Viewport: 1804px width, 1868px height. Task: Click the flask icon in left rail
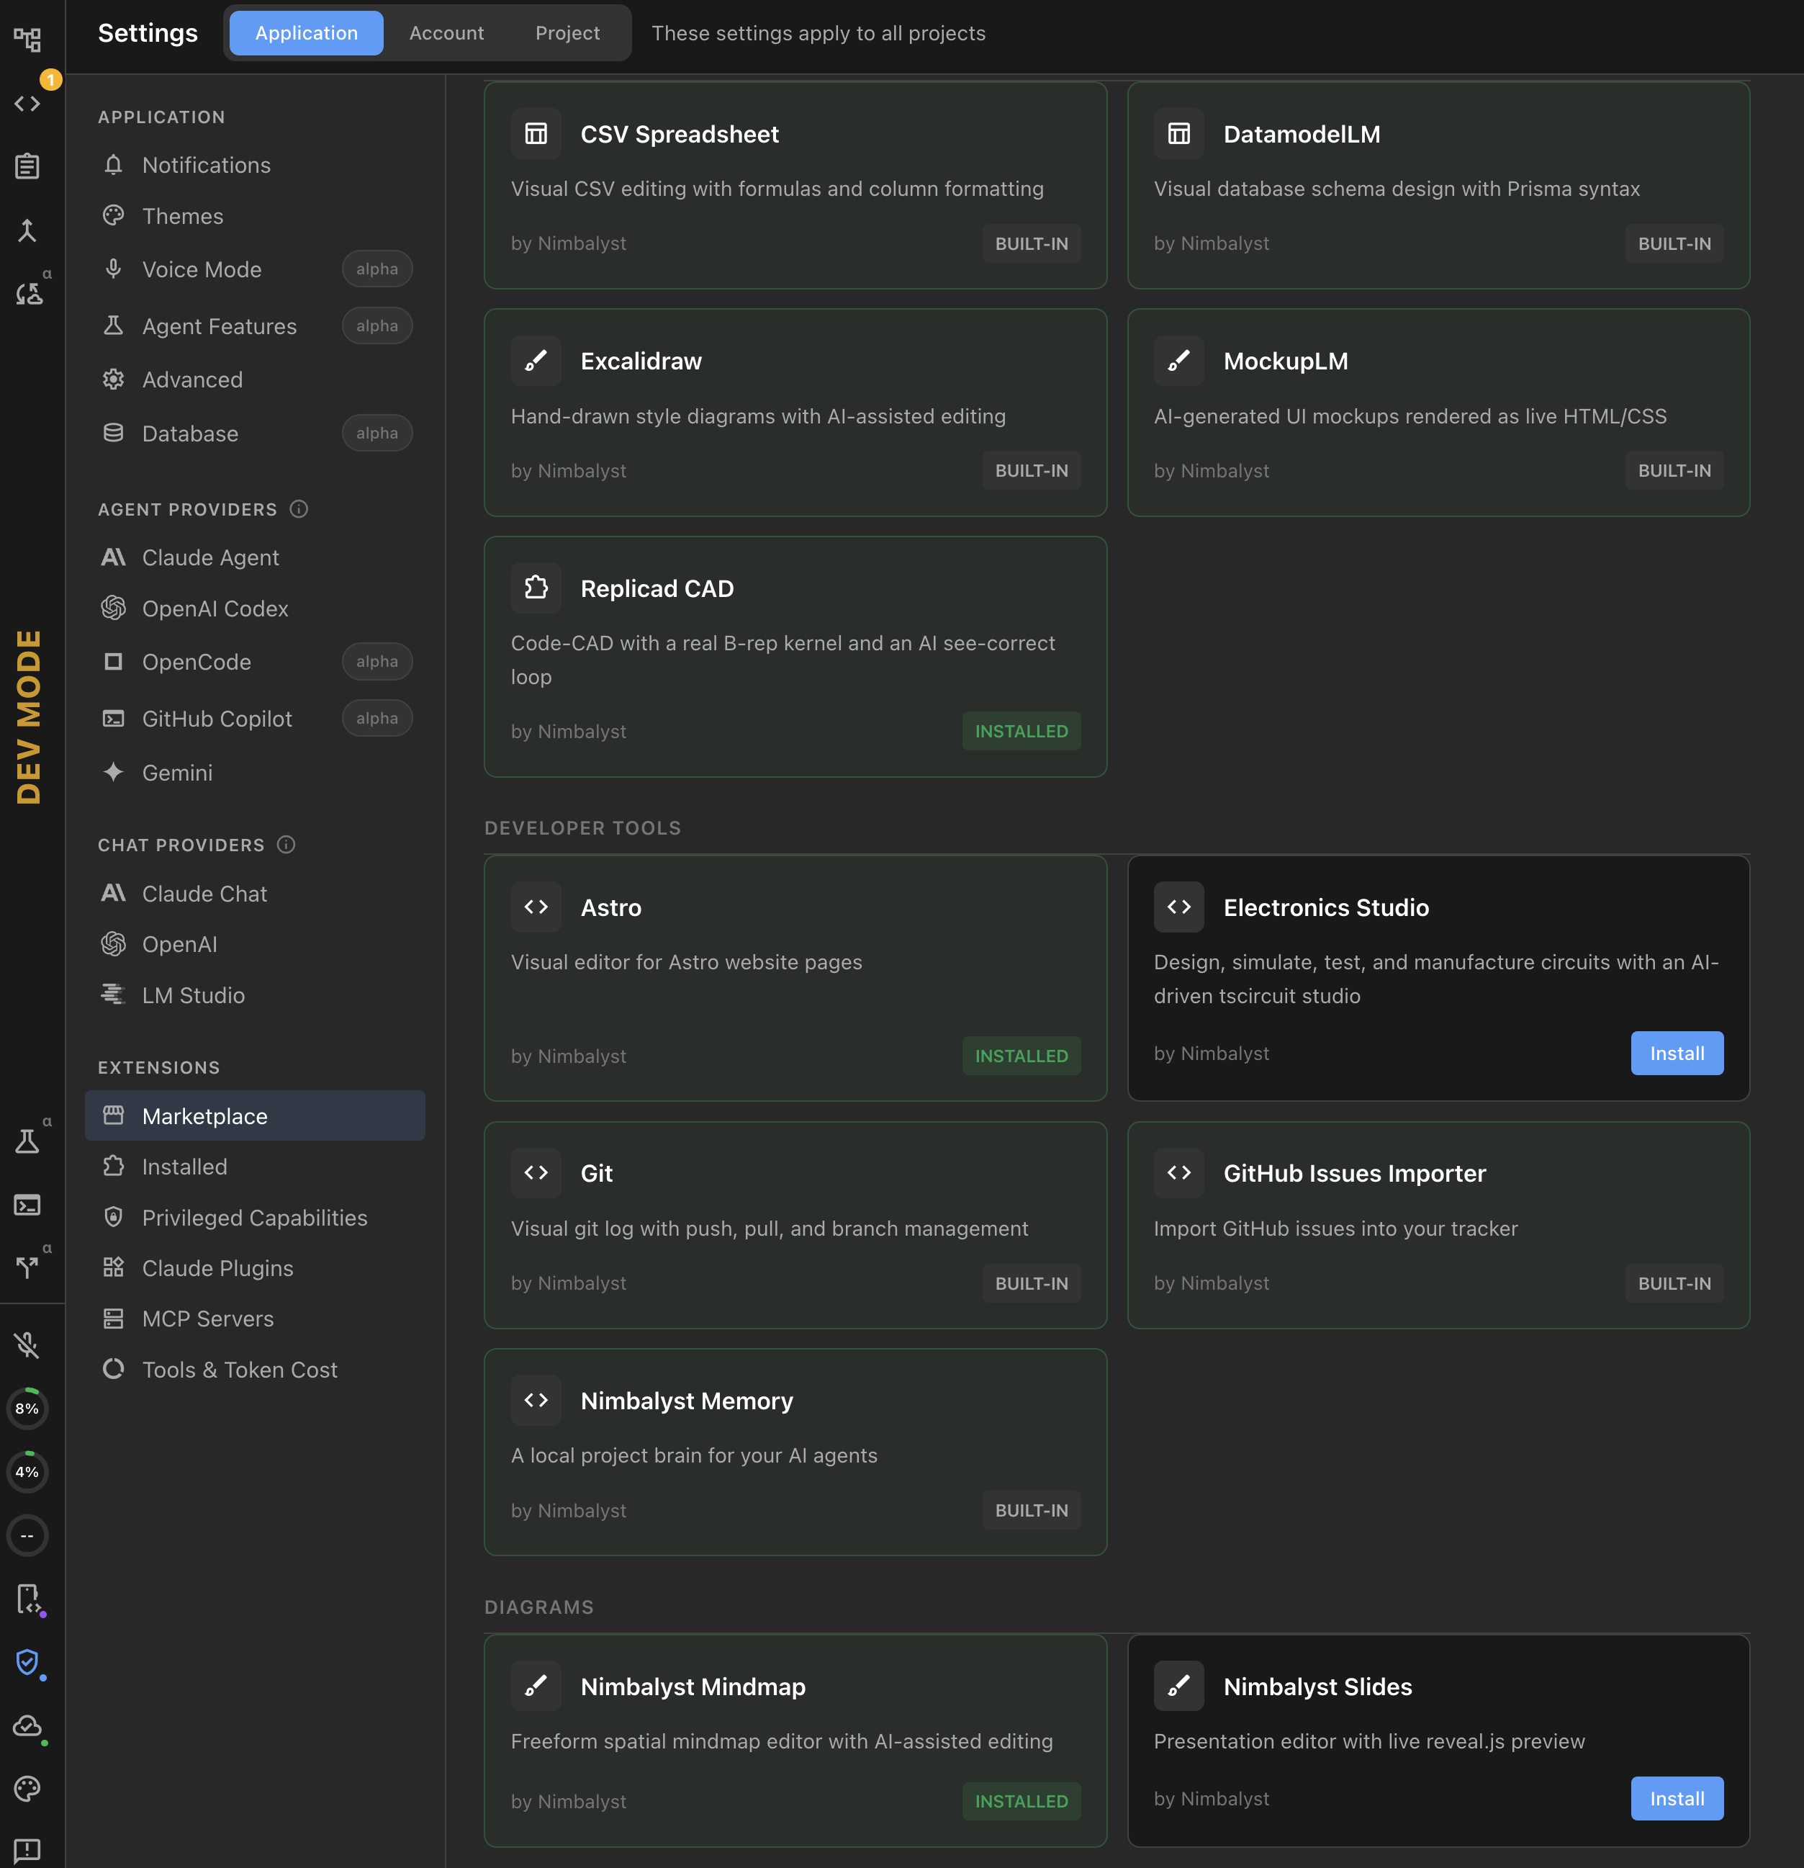point(27,1141)
